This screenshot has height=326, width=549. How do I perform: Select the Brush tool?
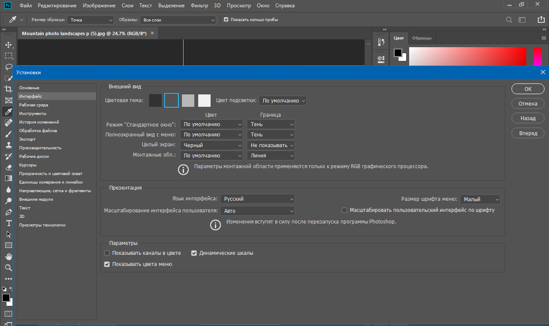click(x=8, y=134)
